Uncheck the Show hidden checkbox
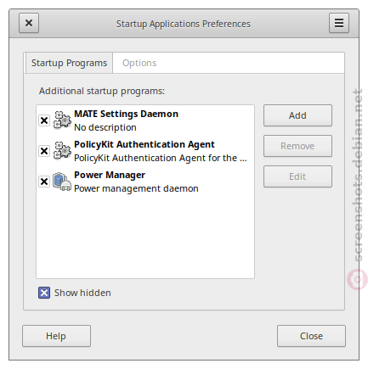 pos(44,293)
